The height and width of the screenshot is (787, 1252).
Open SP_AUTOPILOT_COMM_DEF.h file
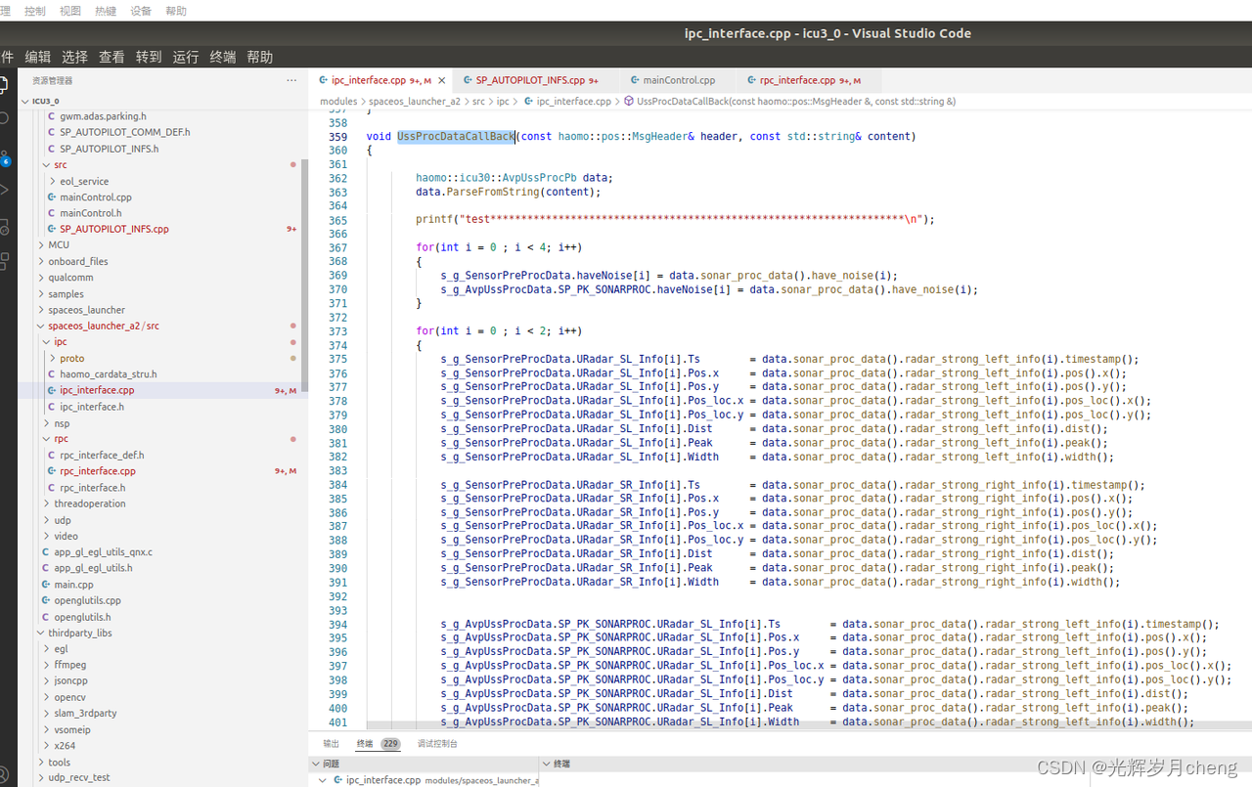161,132
